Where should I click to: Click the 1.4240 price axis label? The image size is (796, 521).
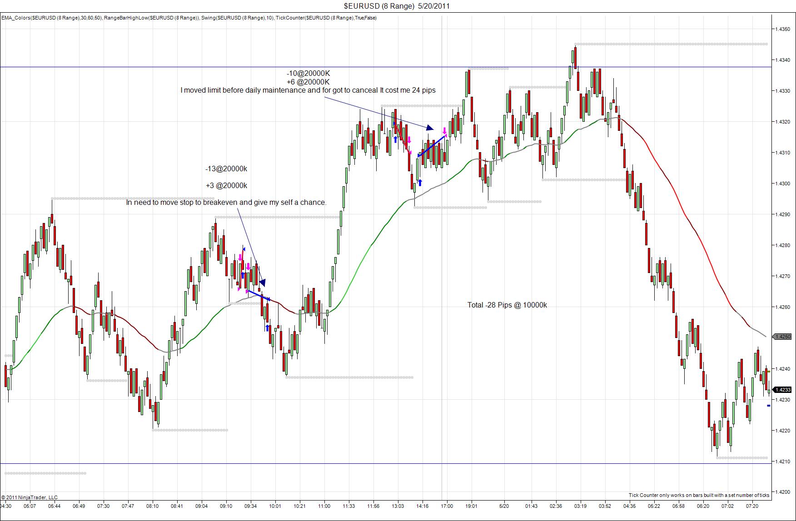coord(782,369)
